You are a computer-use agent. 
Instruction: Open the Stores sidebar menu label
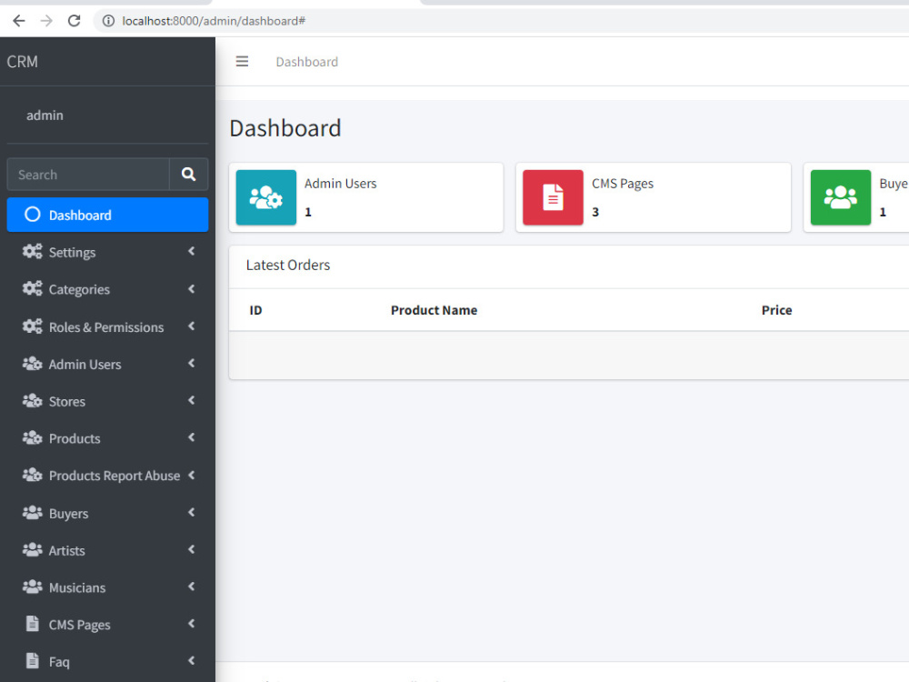[x=66, y=401]
